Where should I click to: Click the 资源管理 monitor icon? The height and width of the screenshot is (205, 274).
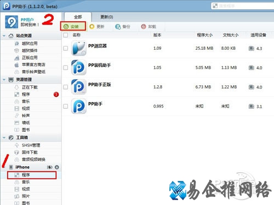(x=11, y=80)
